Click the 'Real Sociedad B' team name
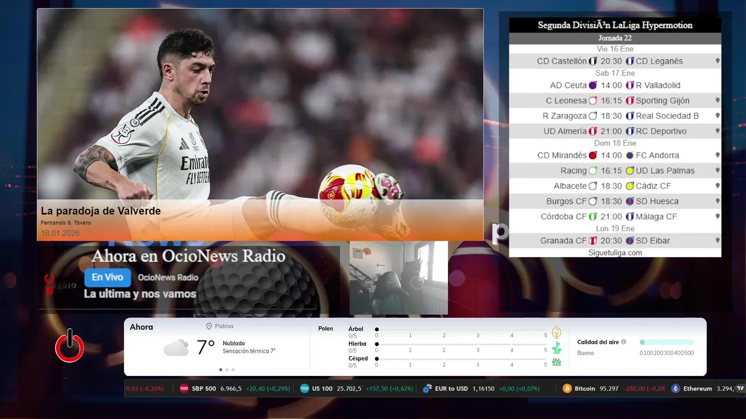 coord(667,116)
